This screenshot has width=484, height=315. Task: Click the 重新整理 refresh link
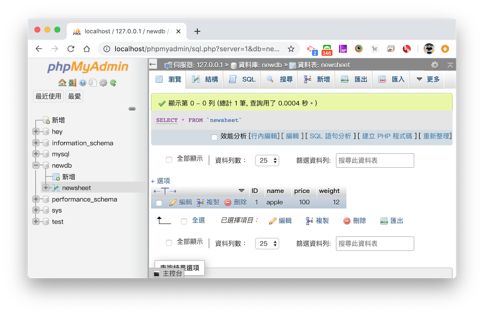(436, 136)
